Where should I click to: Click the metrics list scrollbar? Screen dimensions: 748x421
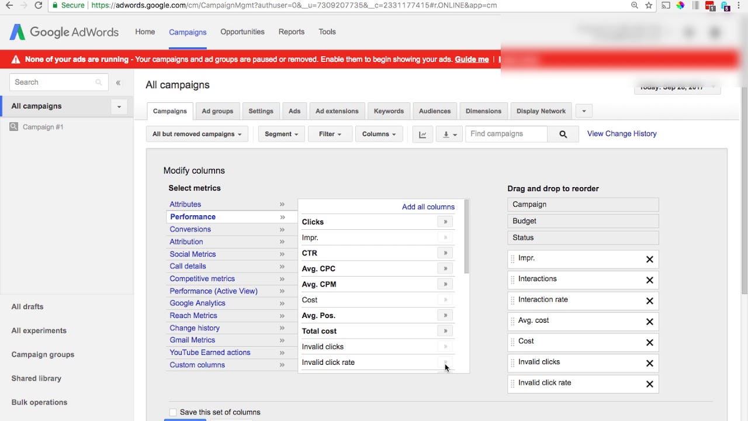466,237
